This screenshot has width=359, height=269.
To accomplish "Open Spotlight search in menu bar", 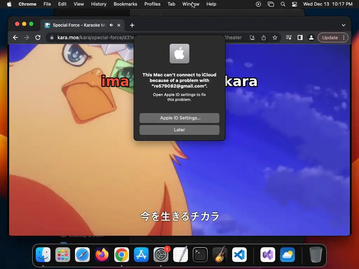I will 283,4.
